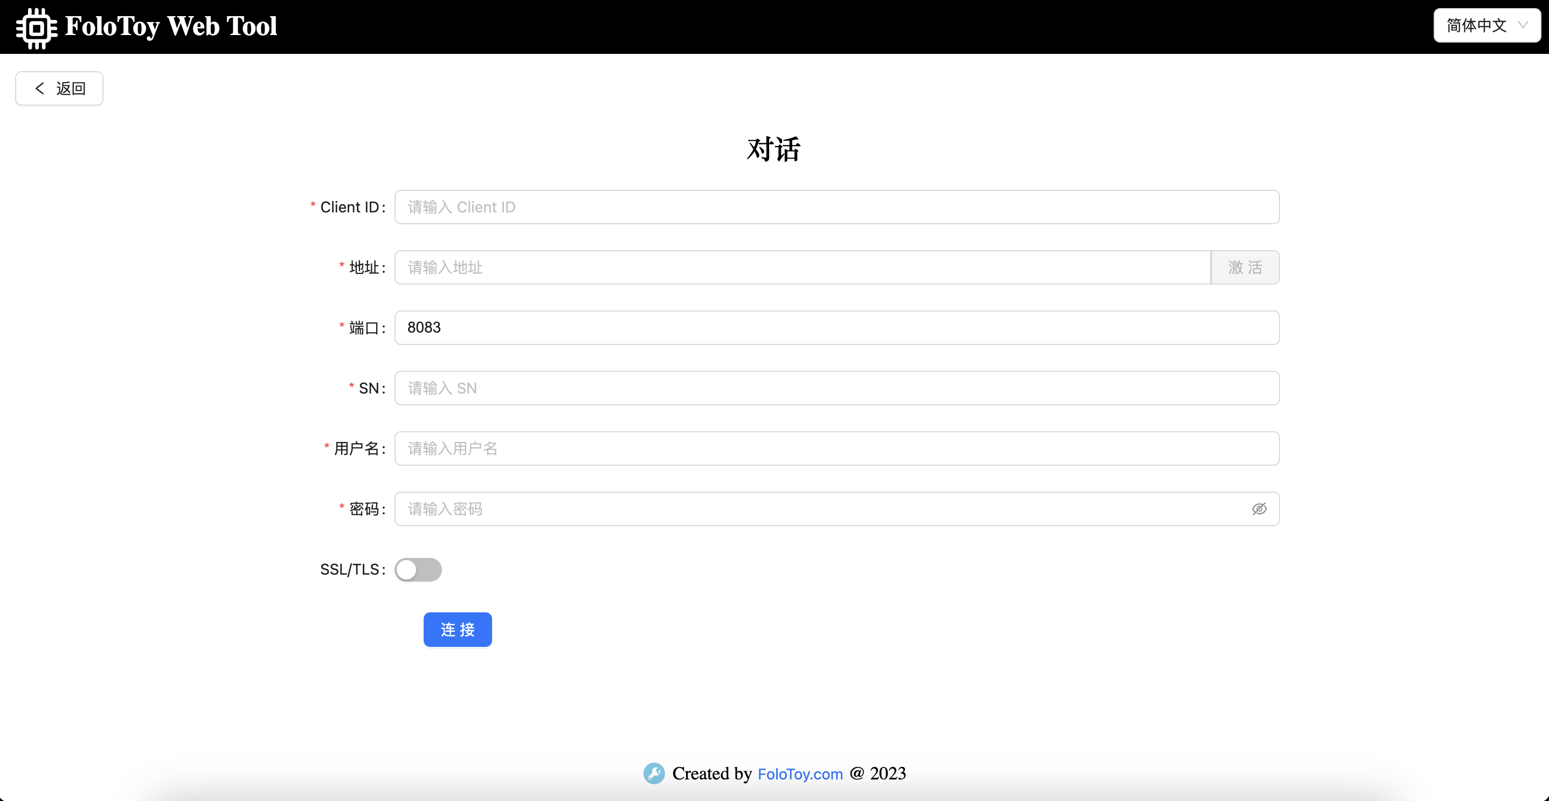Click the FoloToy Web Tool header text

pos(171,26)
